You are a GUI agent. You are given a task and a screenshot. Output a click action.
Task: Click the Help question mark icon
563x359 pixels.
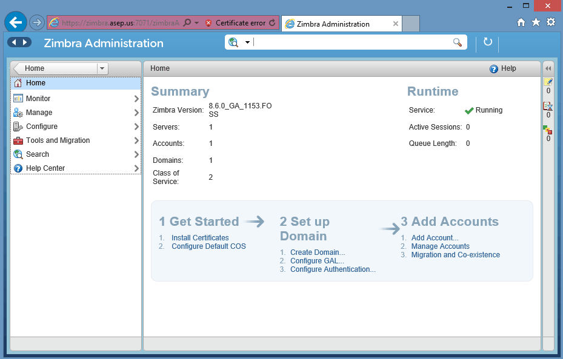(x=494, y=69)
